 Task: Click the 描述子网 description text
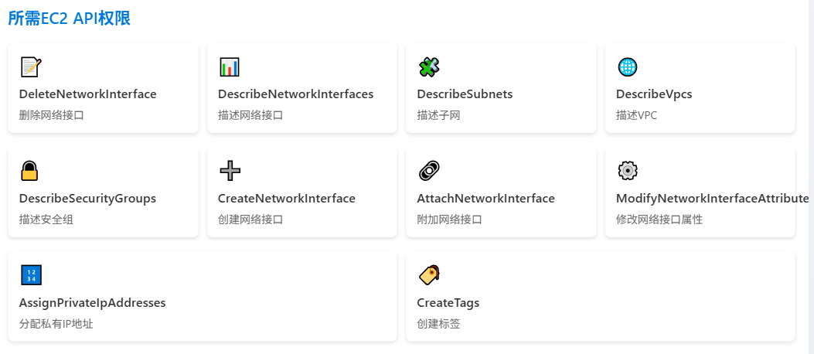click(x=438, y=115)
